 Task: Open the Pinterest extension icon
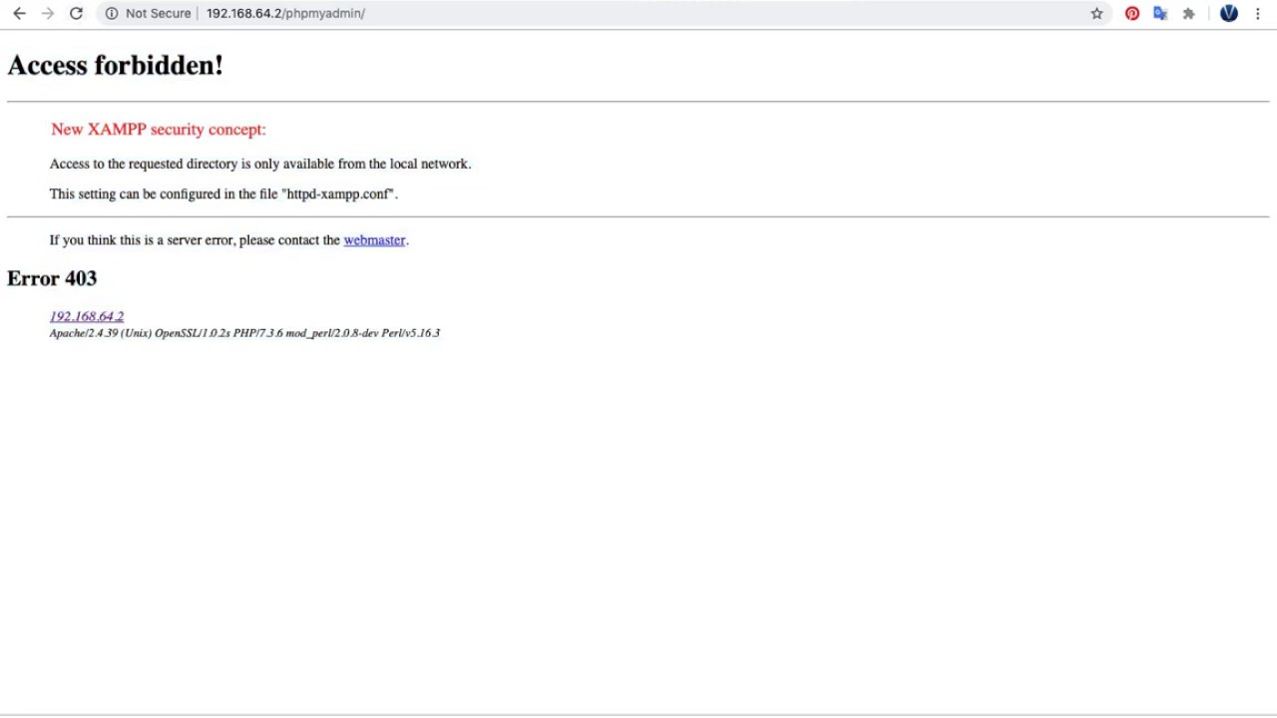1132,13
